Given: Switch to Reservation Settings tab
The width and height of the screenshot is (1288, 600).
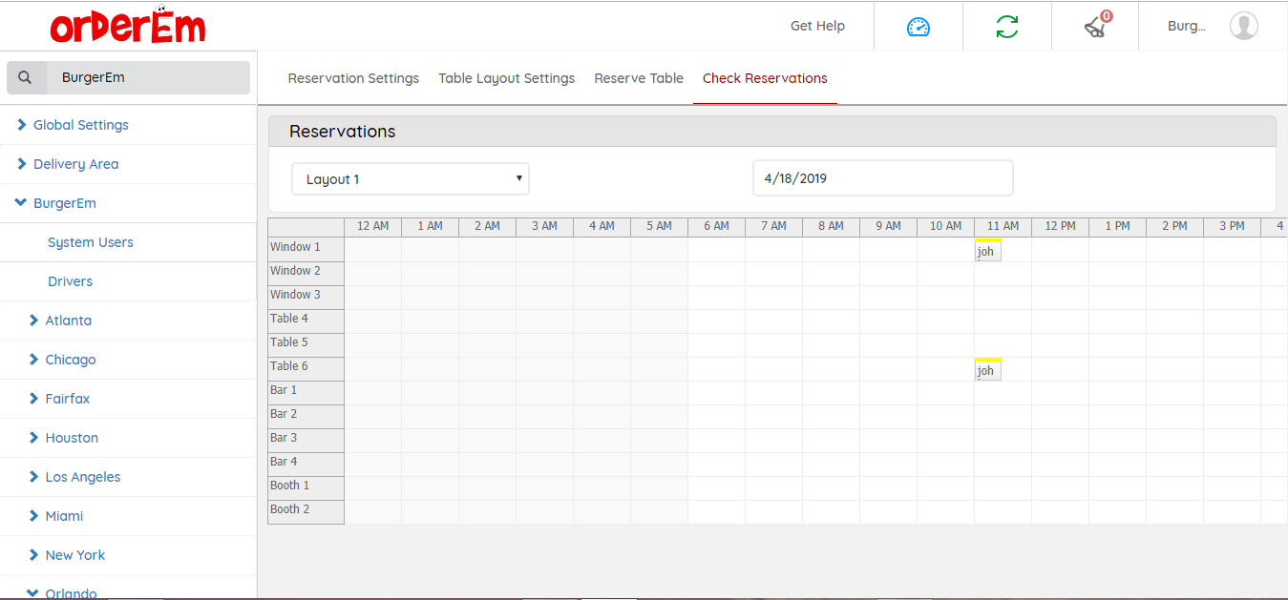Looking at the screenshot, I should (x=353, y=78).
